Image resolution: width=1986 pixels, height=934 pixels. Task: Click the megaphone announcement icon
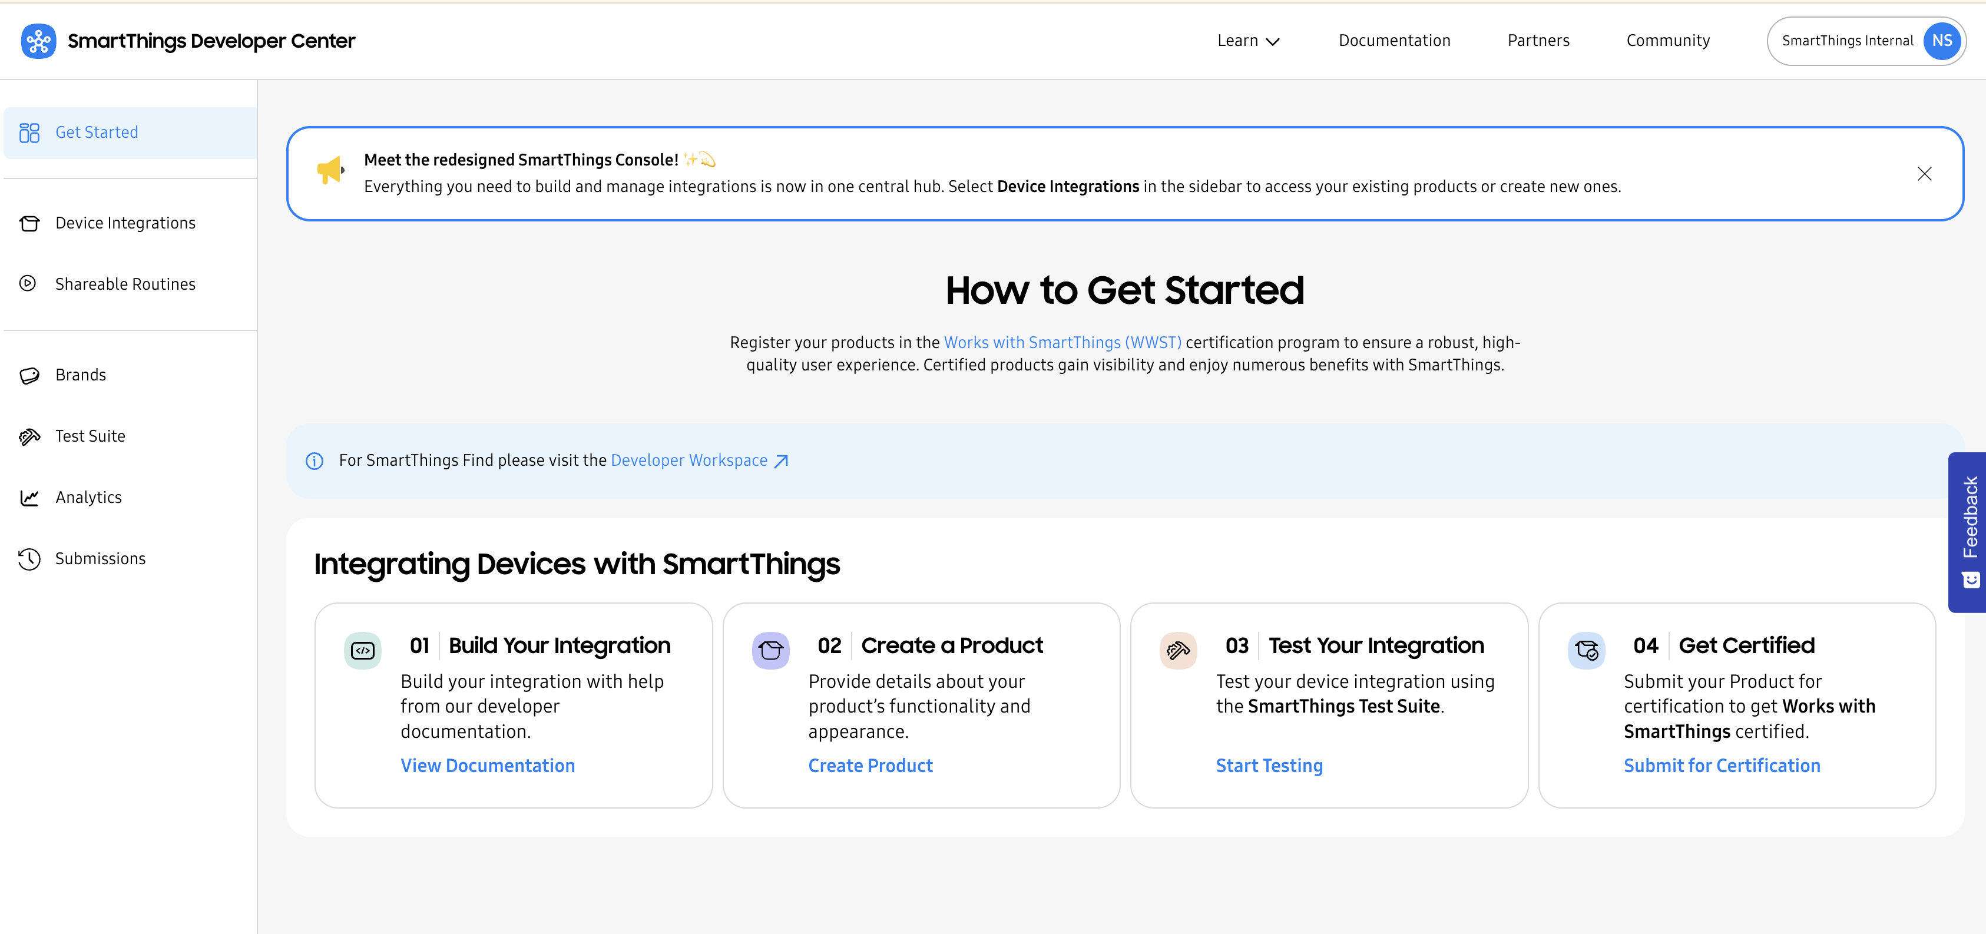point(330,170)
